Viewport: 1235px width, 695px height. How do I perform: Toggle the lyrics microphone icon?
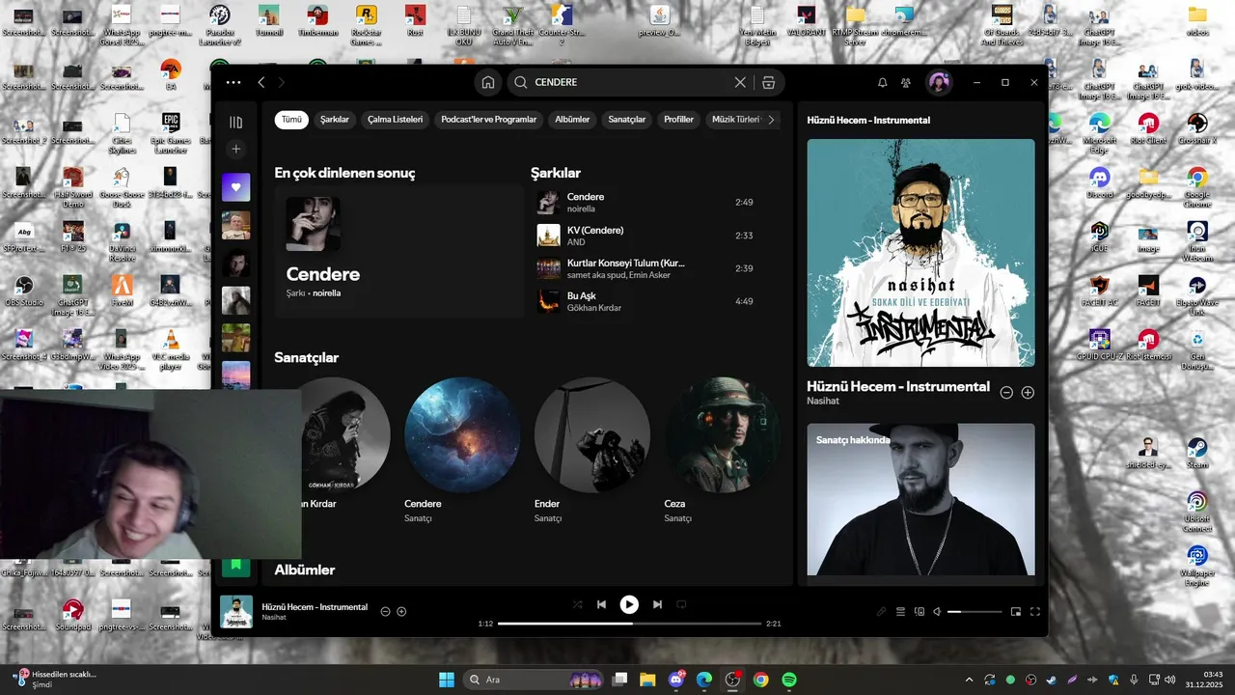point(881,611)
